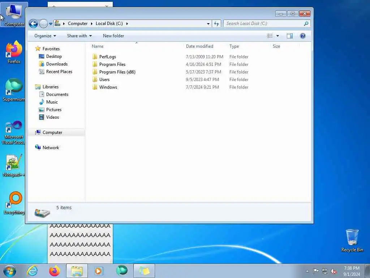Launch Internet Explorer from taskbar
This screenshot has width=370, height=278.
pyautogui.click(x=32, y=271)
